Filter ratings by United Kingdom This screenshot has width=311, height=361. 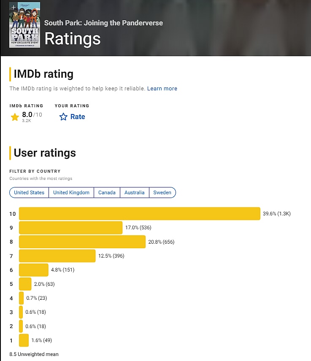pyautogui.click(x=71, y=193)
